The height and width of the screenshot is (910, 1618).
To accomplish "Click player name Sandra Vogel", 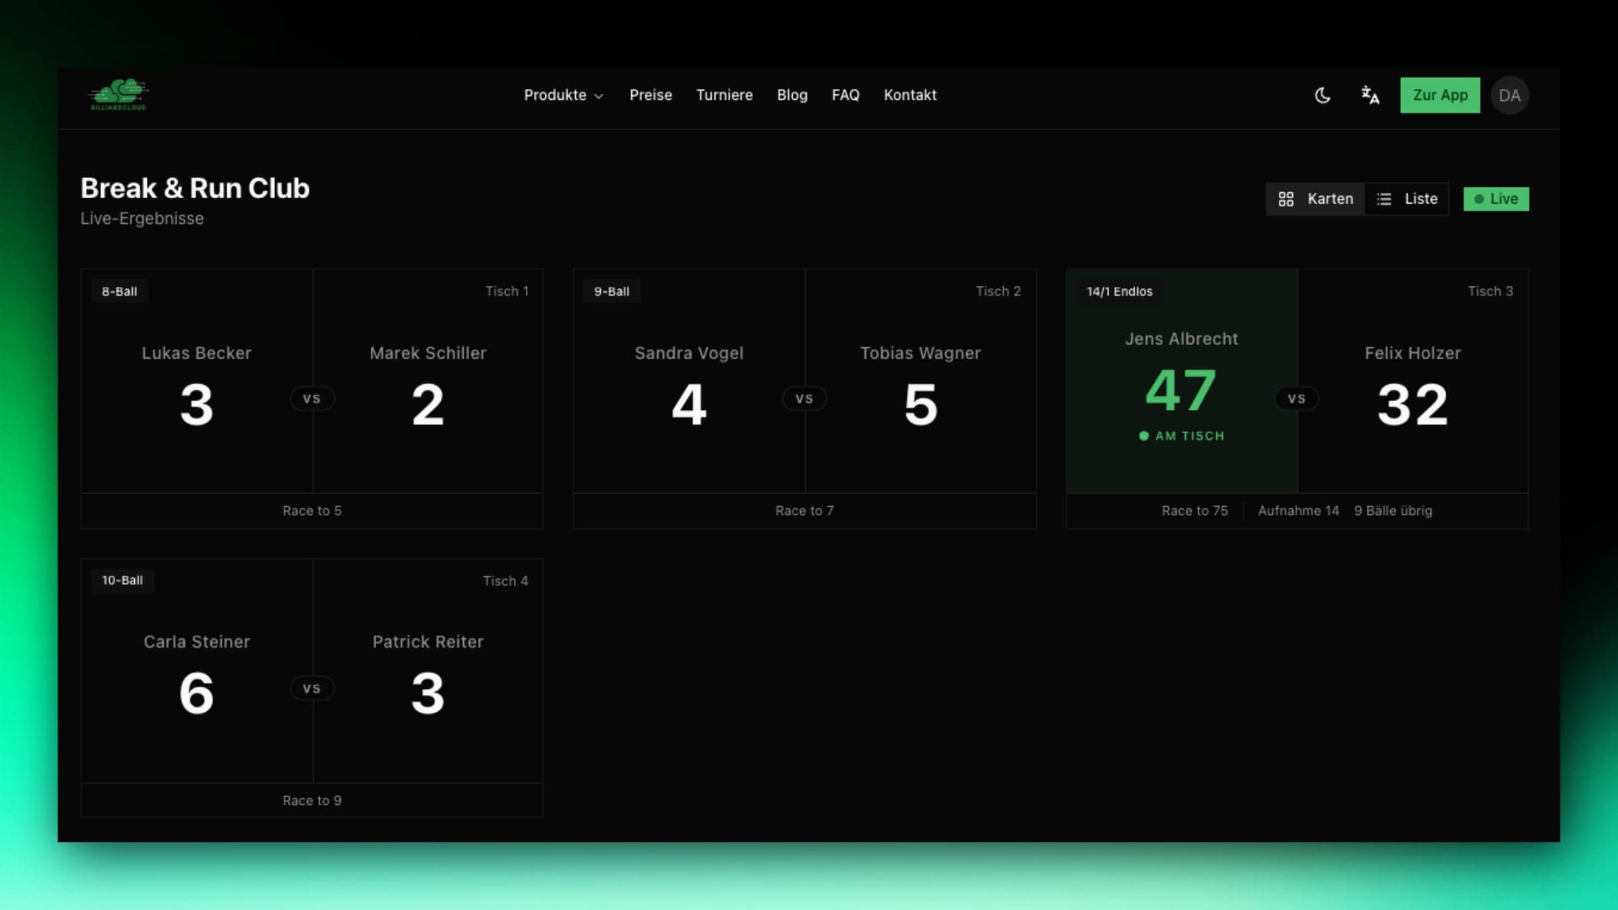I will 689,353.
